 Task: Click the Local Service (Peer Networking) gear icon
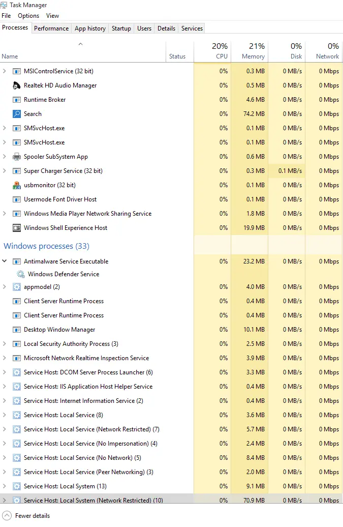(x=16, y=472)
